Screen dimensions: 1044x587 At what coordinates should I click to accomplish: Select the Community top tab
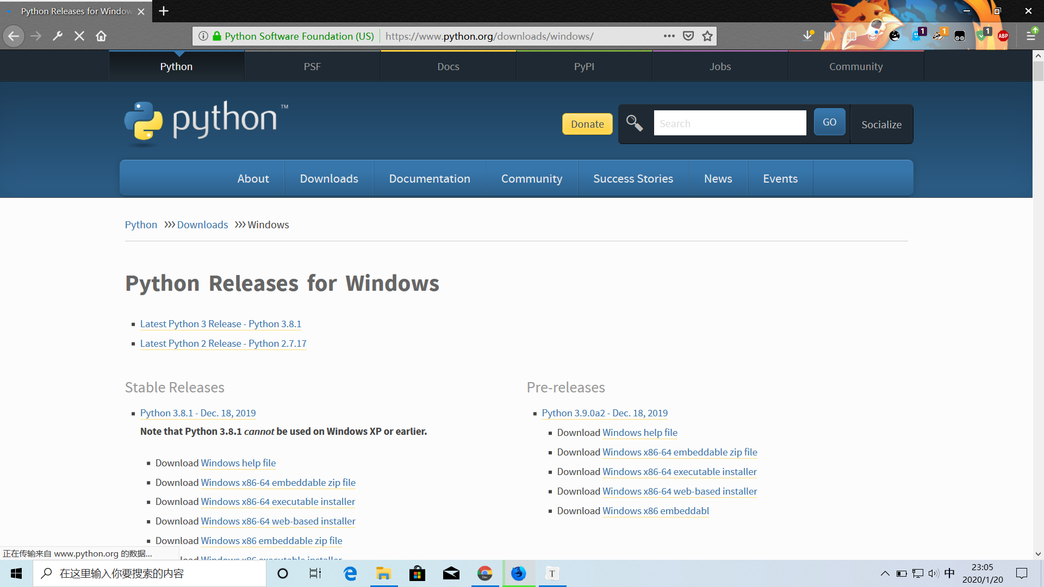point(856,66)
